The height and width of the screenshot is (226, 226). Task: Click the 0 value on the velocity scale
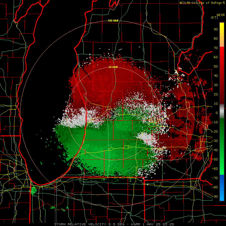click(217, 113)
